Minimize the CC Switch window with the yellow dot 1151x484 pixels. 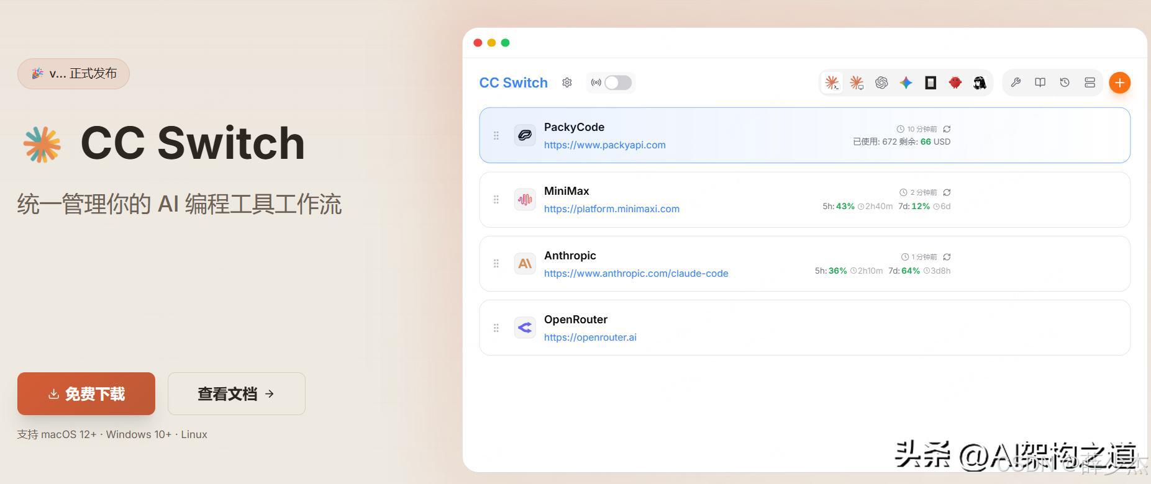(491, 43)
